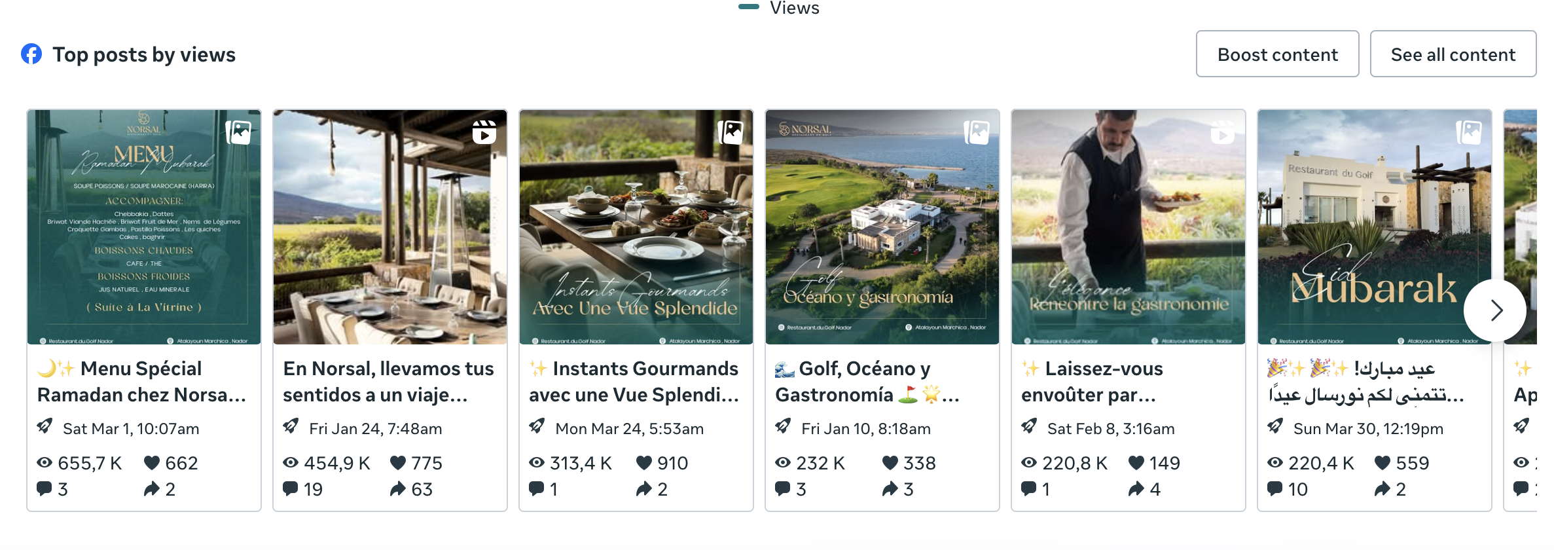The height and width of the screenshot is (550, 1554).
Task: Click the share arrow icon beside 63
Action: point(398,488)
